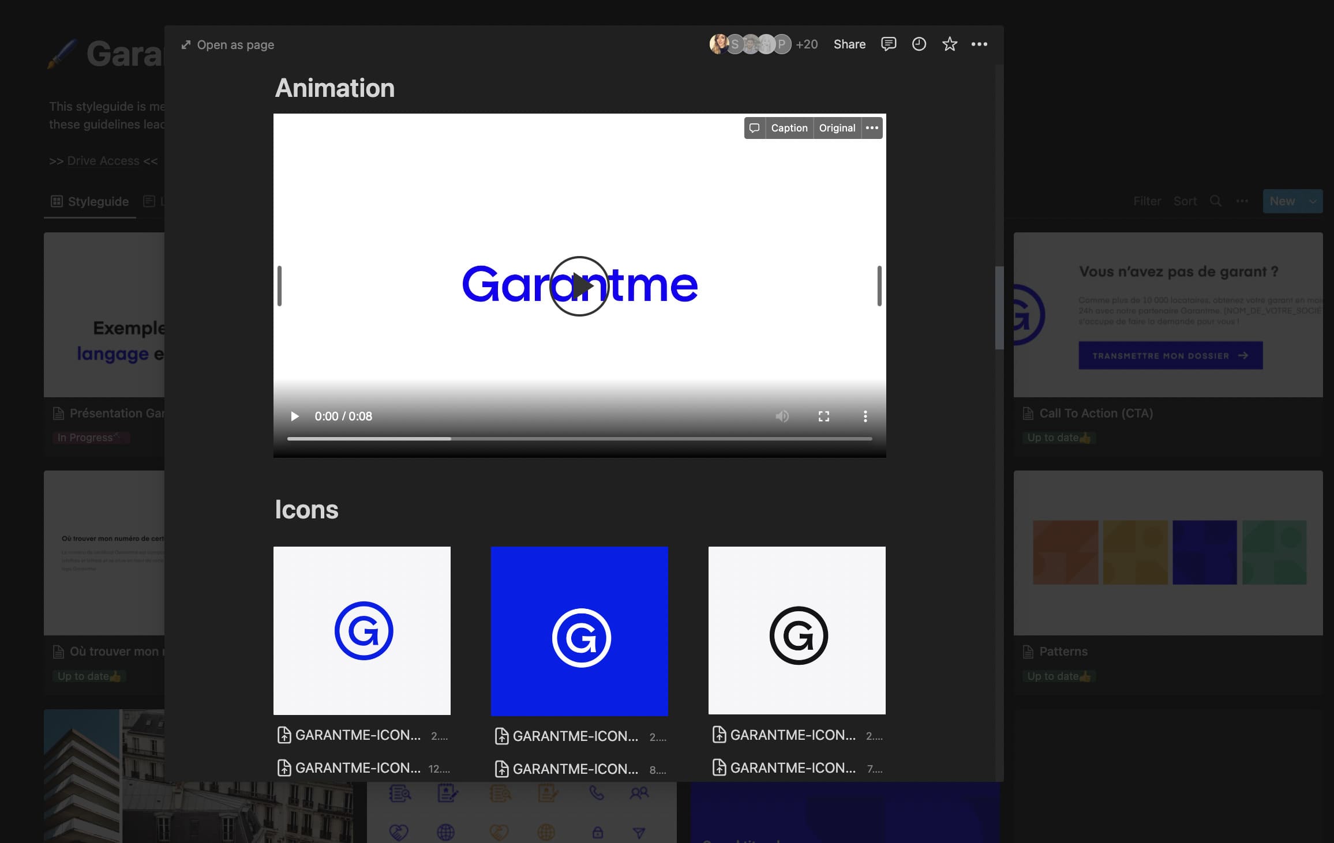
Task: Click the Drive Access link in background
Action: tap(103, 161)
